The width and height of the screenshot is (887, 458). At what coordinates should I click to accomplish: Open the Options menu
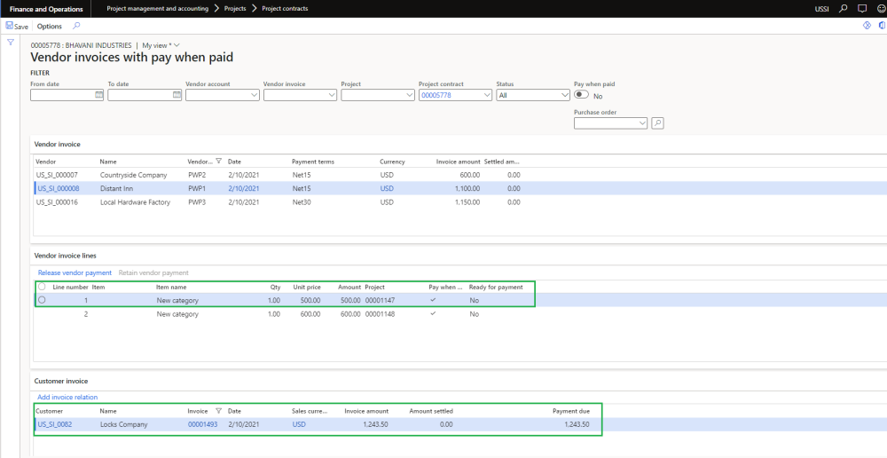(49, 27)
